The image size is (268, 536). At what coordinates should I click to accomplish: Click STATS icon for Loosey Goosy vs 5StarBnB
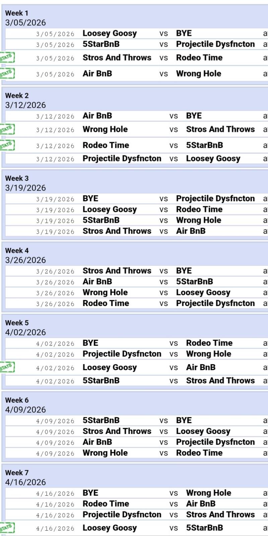7,528
